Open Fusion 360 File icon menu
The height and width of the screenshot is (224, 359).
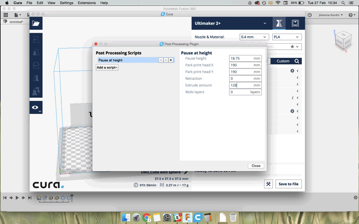tap(18, 15)
